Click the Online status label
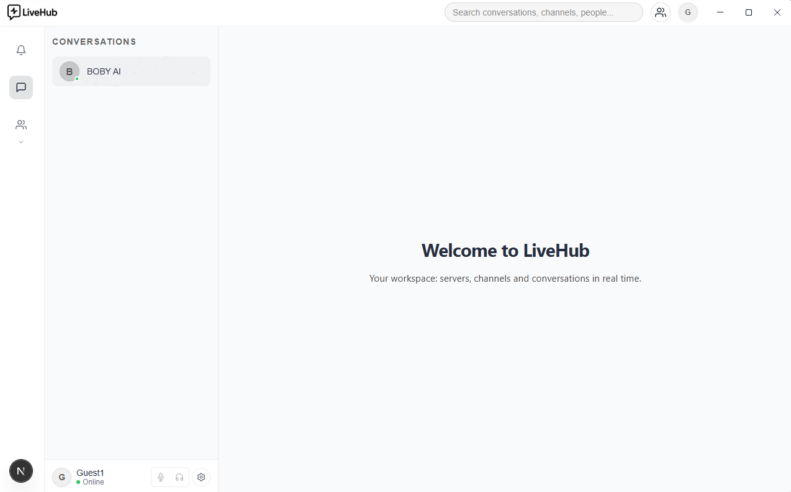The image size is (791, 492). tap(93, 482)
